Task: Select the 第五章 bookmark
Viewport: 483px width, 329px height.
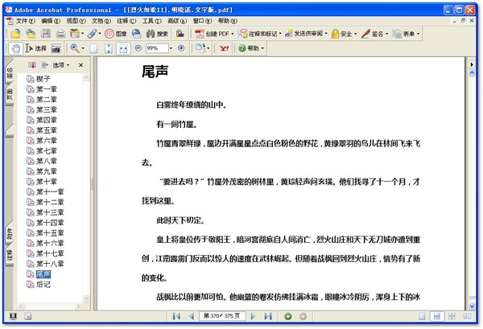Action: tap(47, 130)
